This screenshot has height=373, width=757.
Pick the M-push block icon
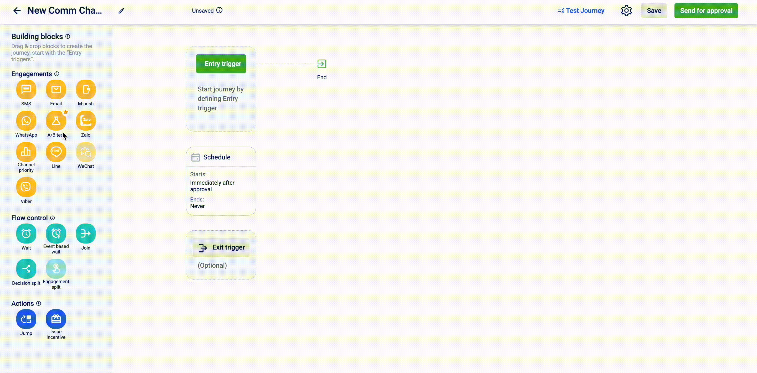(85, 90)
